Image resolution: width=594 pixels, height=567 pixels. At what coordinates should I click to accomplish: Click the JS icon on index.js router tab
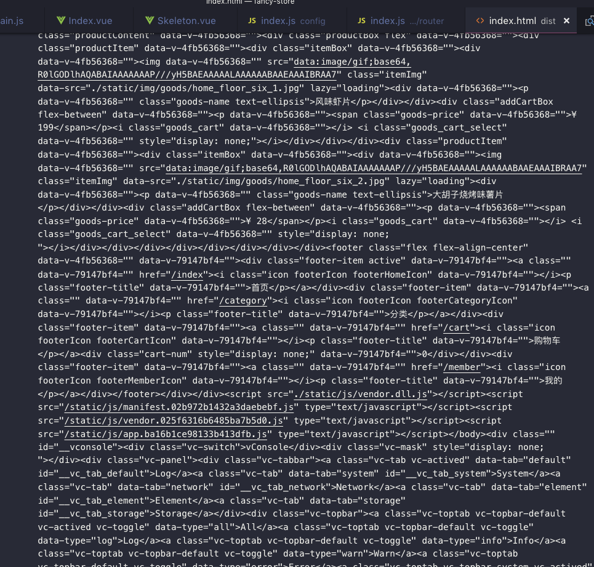pyautogui.click(x=361, y=20)
